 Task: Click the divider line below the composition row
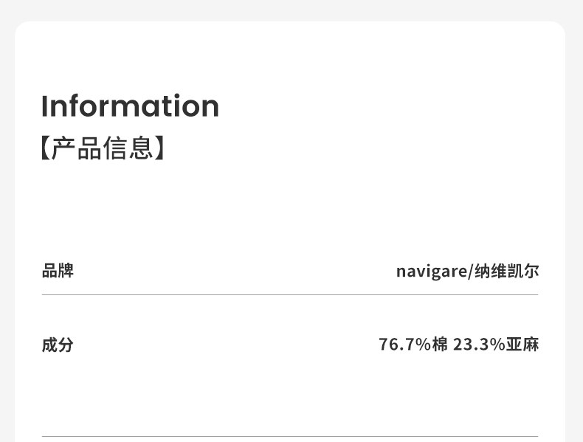(290, 436)
